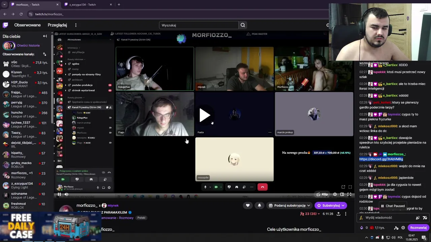Switch player to theater mode
This screenshot has height=242, width=431.
pyautogui.click(x=342, y=194)
